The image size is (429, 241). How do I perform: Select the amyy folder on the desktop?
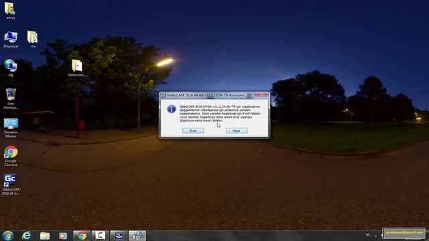tap(10, 11)
